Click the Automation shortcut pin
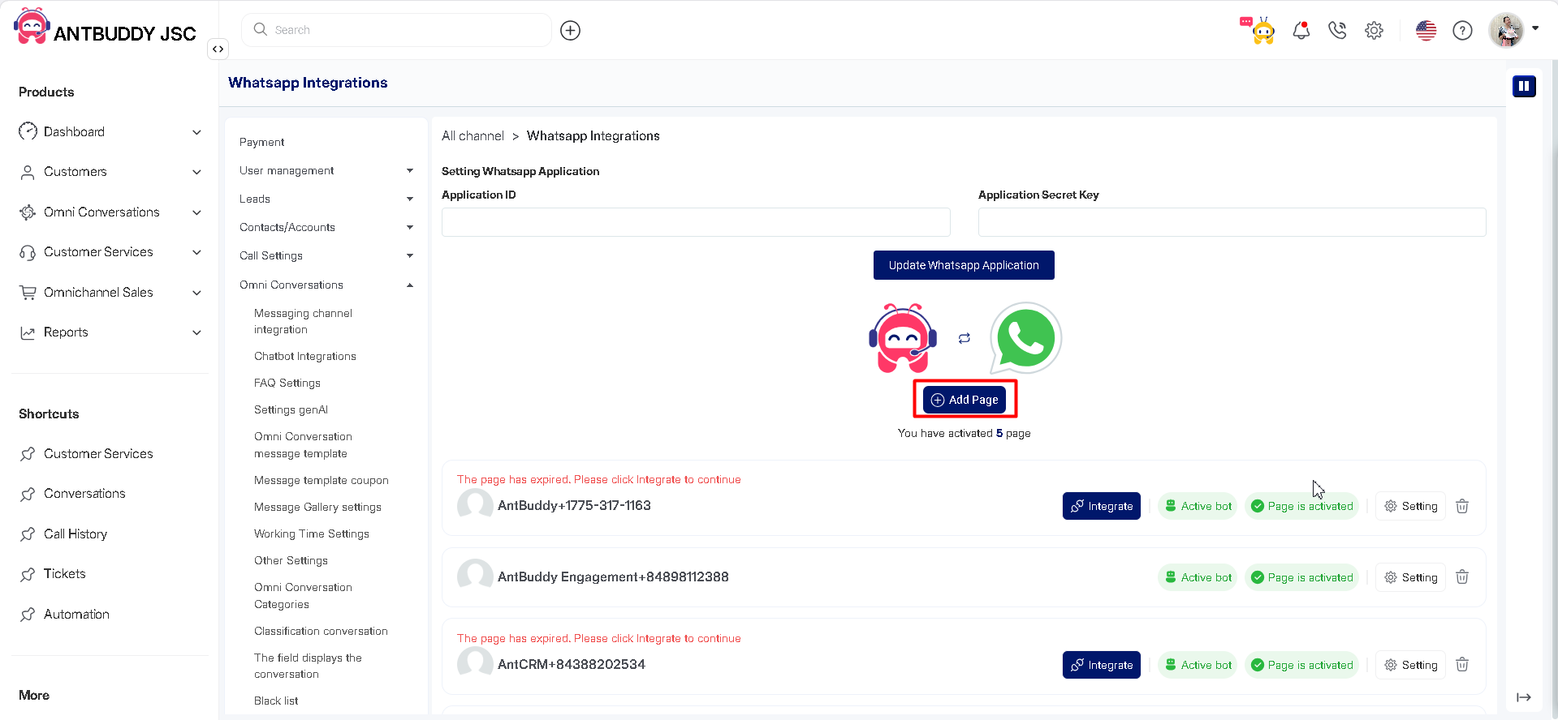1558x720 pixels. pyautogui.click(x=28, y=615)
